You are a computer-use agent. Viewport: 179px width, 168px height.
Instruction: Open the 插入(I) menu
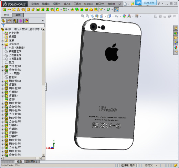[x=67, y=4]
